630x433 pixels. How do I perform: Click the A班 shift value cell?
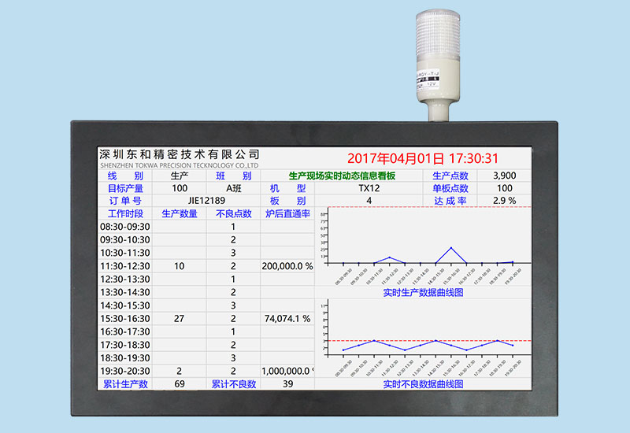click(233, 188)
